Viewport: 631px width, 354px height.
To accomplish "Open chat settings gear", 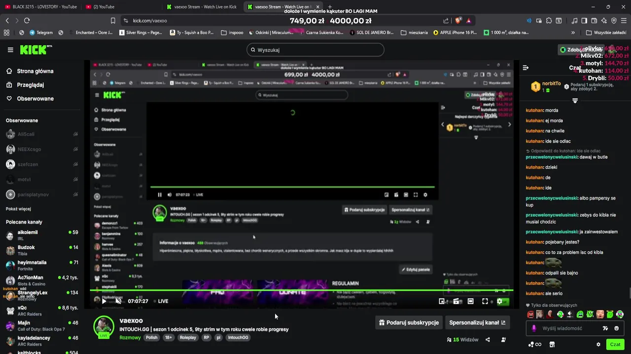I will point(598,345).
